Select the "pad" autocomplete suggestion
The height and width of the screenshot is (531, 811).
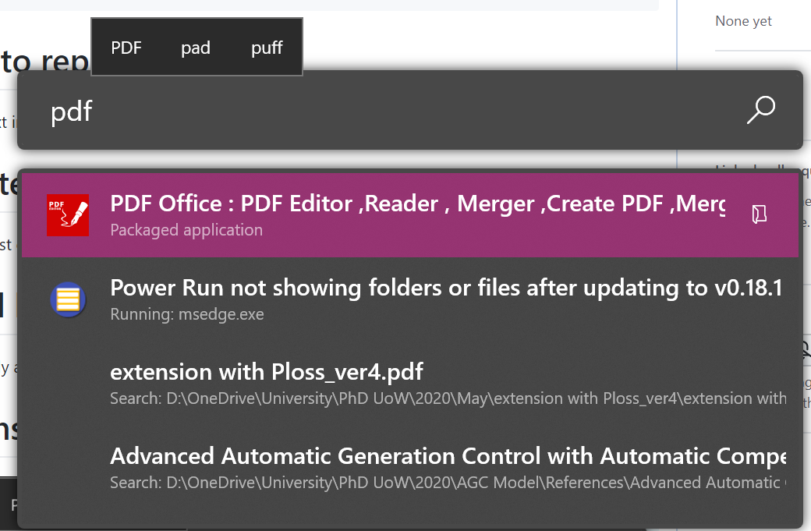196,47
